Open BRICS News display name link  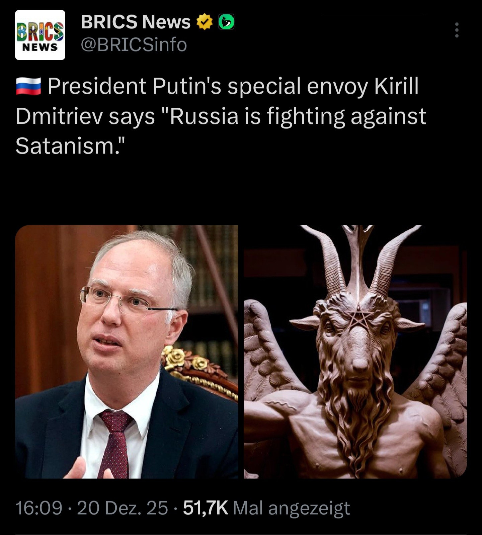tap(136, 22)
